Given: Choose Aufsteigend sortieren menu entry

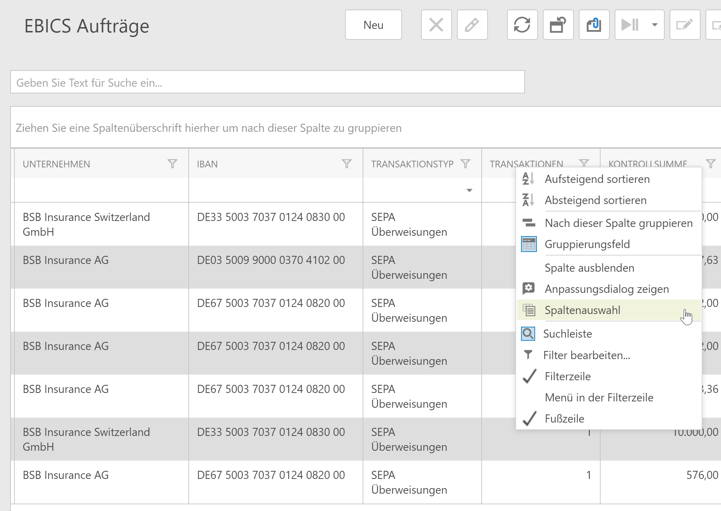Looking at the screenshot, I should [x=597, y=179].
